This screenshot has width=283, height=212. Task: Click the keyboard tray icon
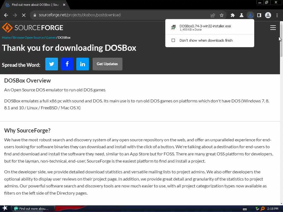245,209
